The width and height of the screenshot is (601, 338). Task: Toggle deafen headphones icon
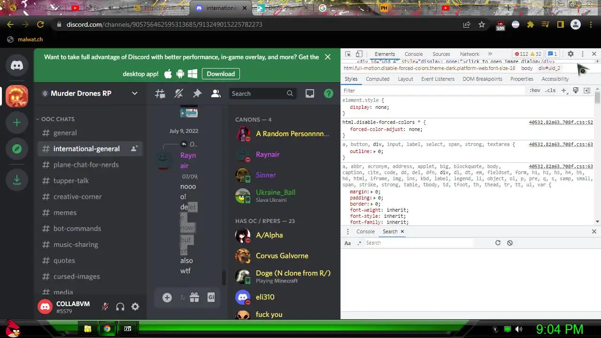tap(120, 307)
